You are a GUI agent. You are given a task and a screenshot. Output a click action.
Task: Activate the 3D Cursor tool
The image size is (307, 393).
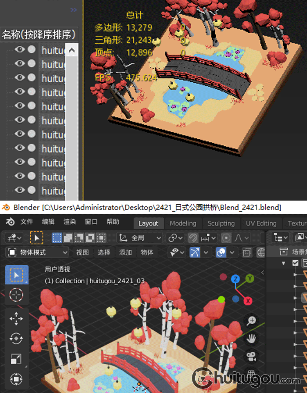(16, 295)
